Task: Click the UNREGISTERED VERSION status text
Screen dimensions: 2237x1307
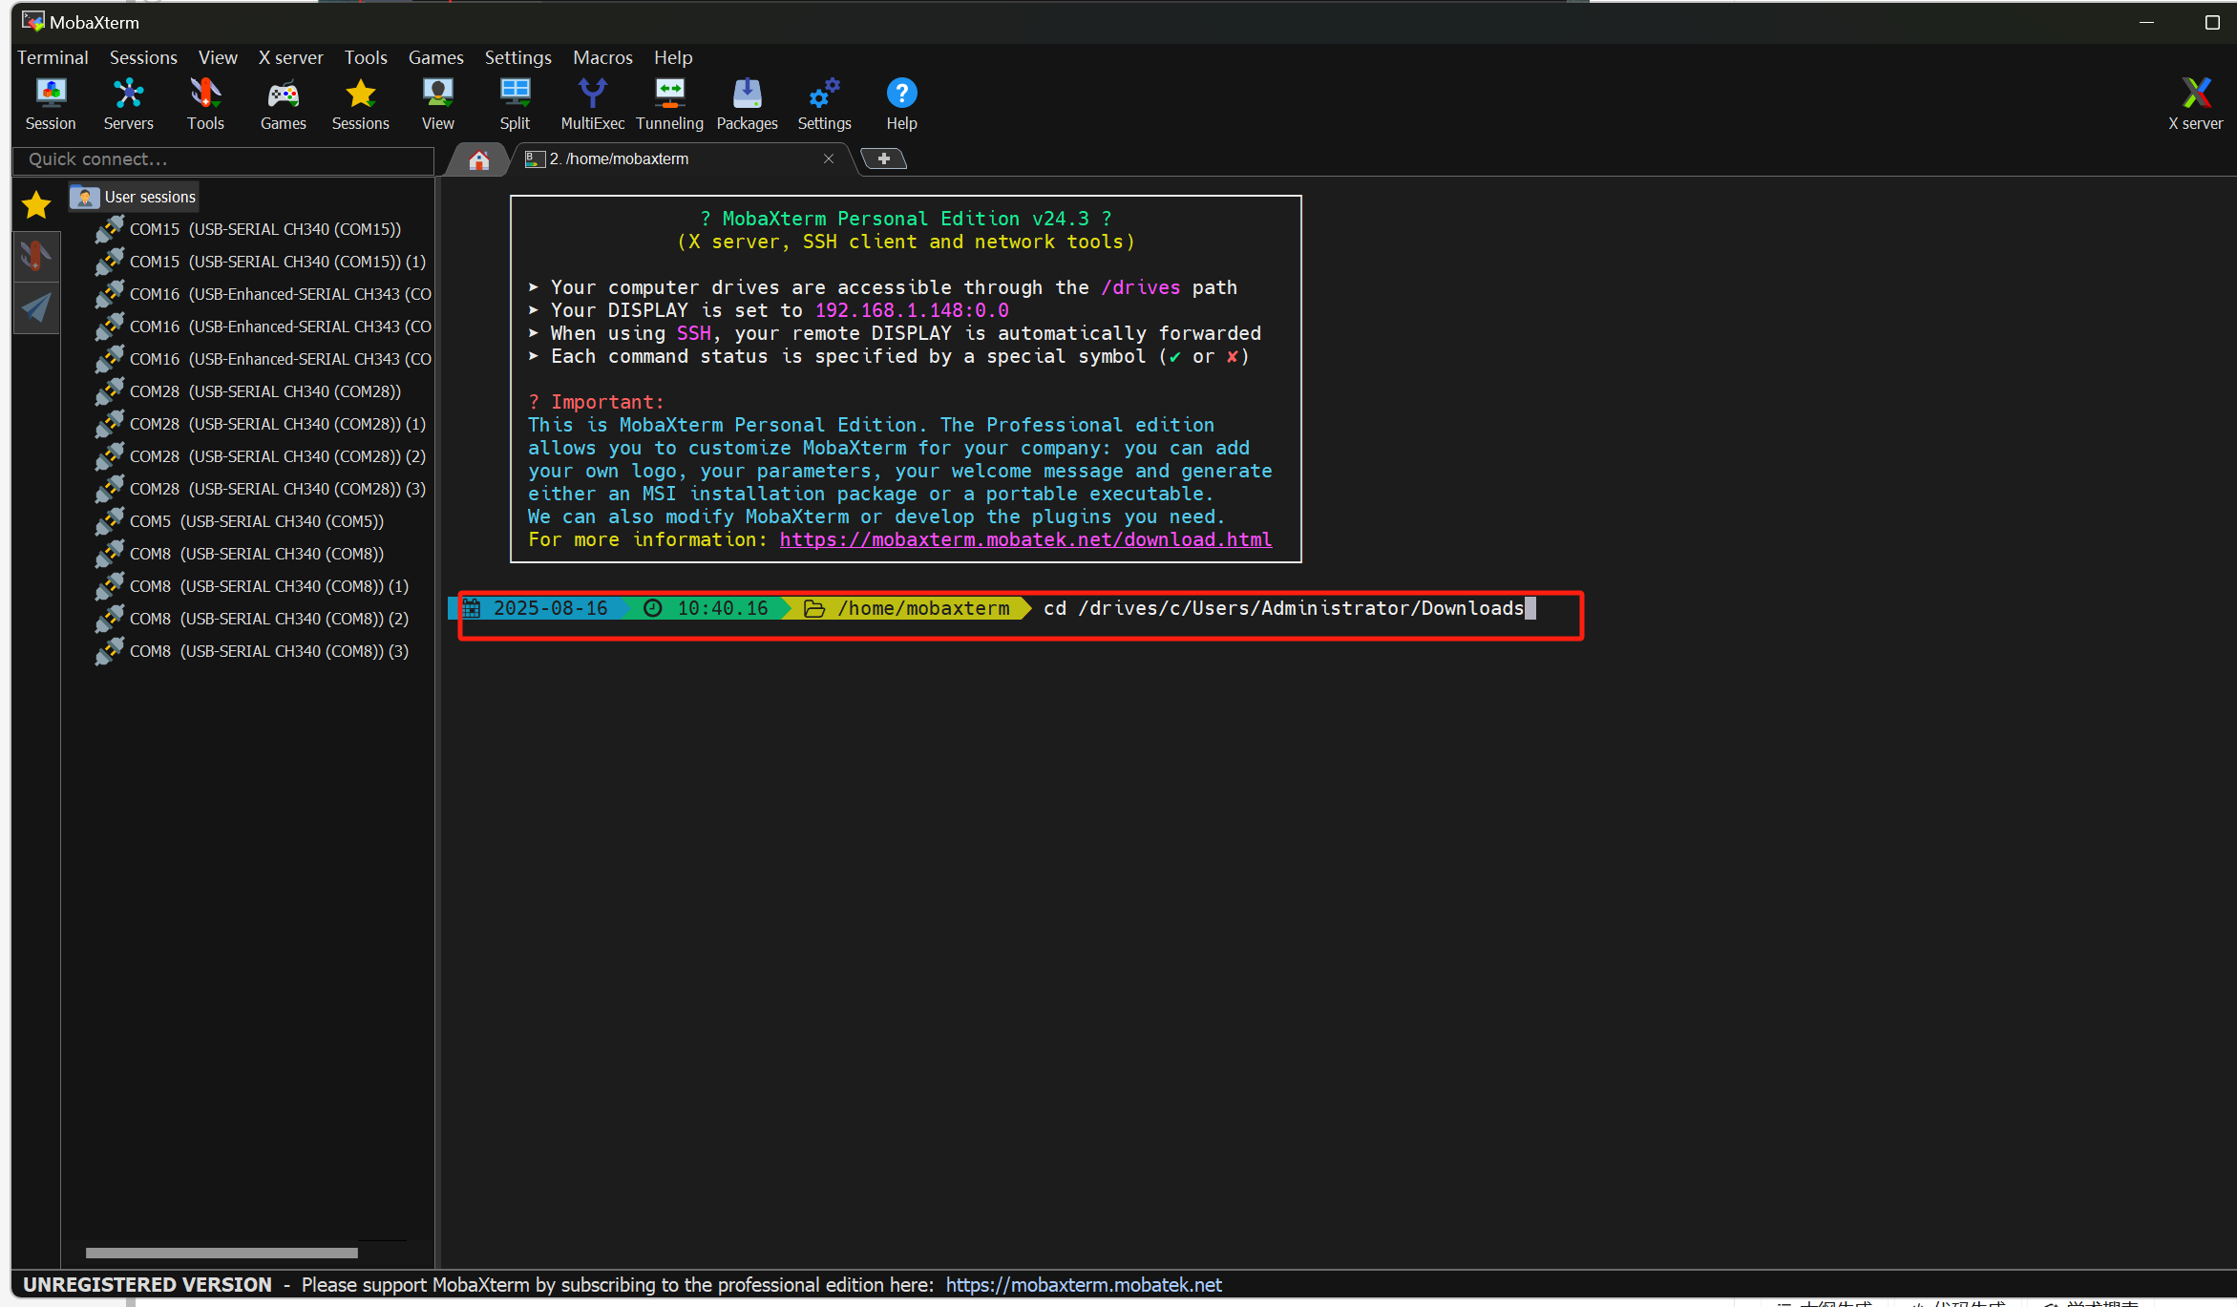Action: click(x=148, y=1285)
